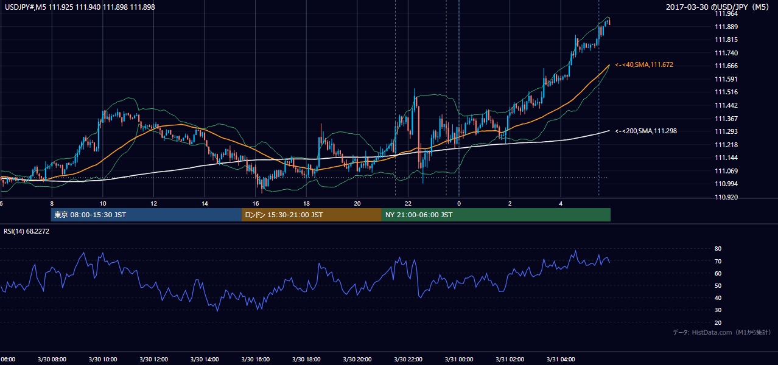Click hour tick 18 under price chart
The height and width of the screenshot is (365, 778).
(306, 204)
